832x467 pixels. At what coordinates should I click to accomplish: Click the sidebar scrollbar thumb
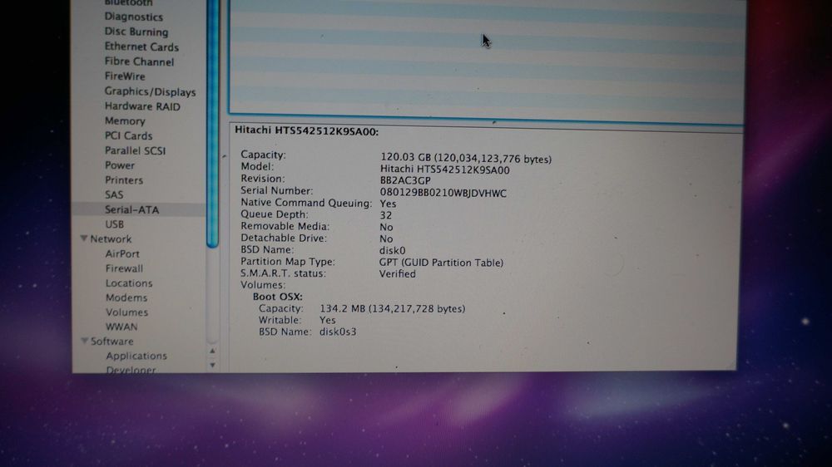click(213, 125)
